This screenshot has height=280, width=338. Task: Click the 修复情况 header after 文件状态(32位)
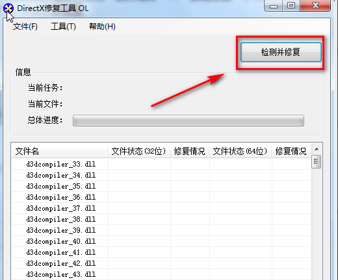(x=189, y=151)
